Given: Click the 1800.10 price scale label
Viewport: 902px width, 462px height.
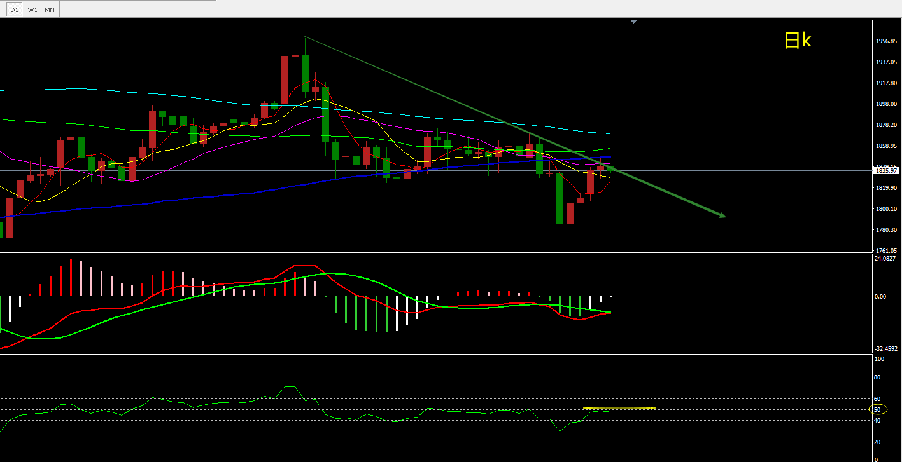Looking at the screenshot, I should [x=886, y=209].
